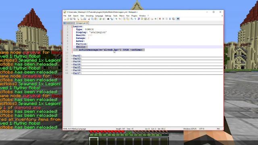Toggle the Folder as Workspace panel
This screenshot has width=258, height=145.
point(152,19)
